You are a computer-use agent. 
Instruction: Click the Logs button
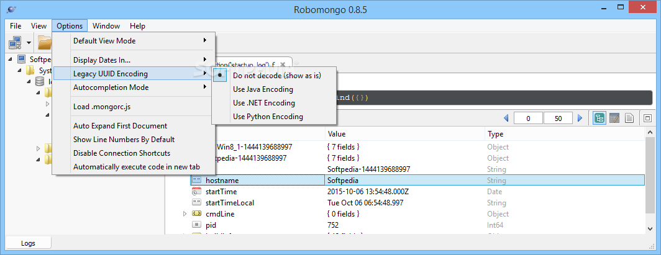(x=28, y=243)
